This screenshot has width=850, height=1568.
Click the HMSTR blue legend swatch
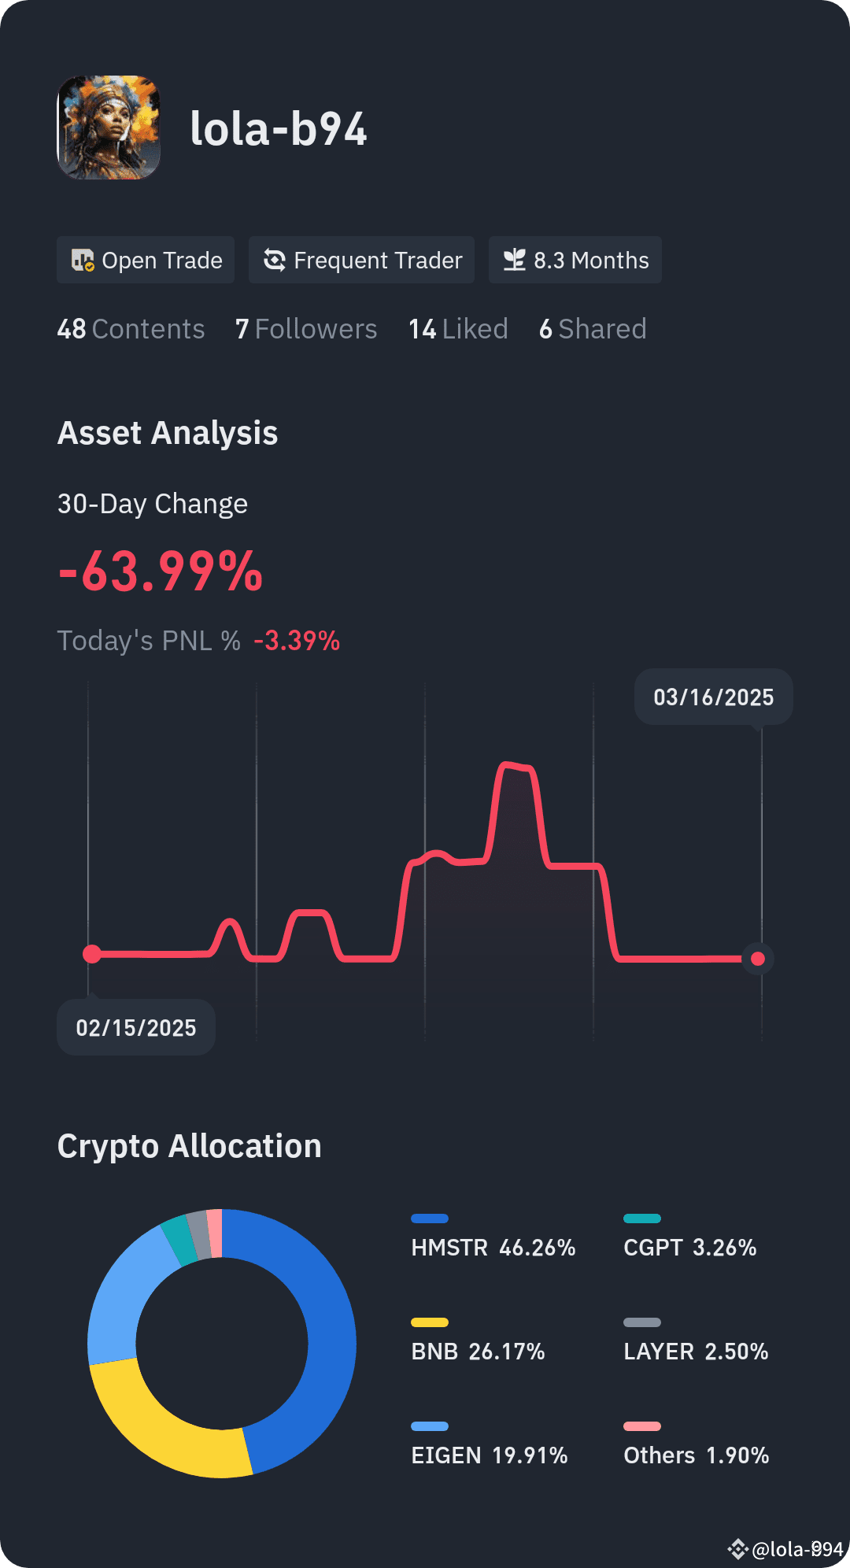pos(429,1217)
